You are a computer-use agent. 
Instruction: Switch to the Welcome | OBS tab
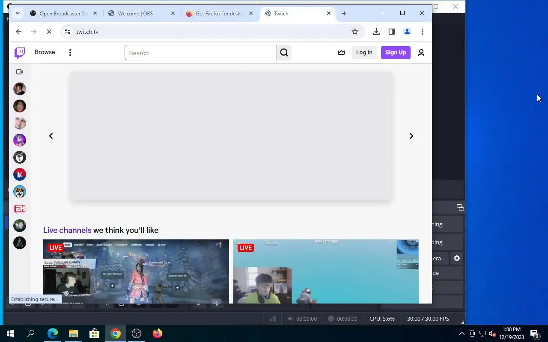point(142,14)
